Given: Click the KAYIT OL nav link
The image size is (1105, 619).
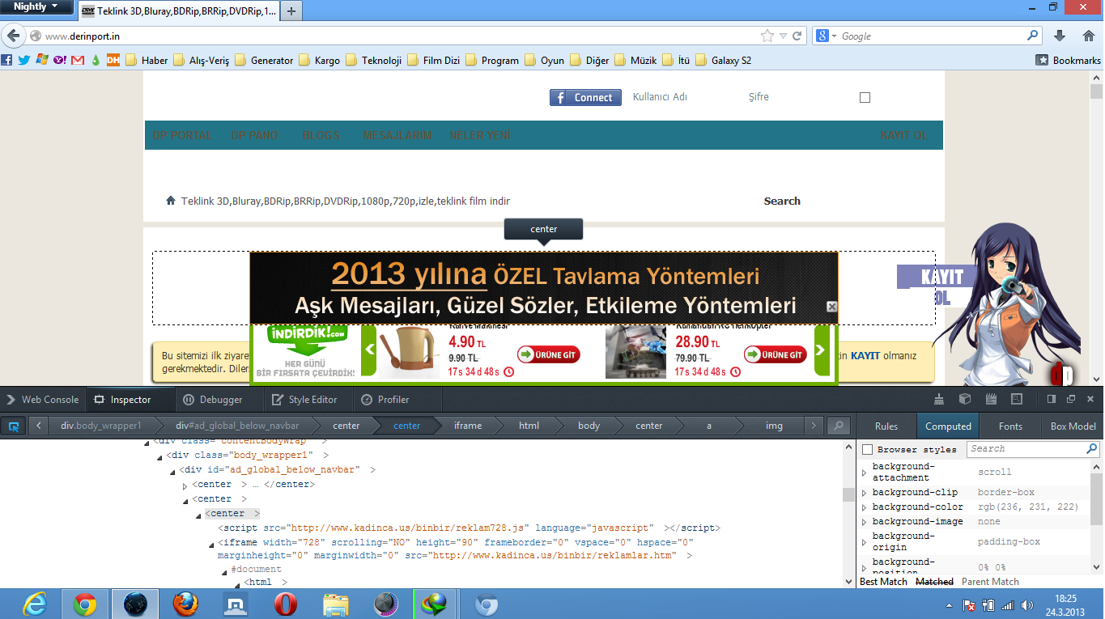Looking at the screenshot, I should 903,135.
